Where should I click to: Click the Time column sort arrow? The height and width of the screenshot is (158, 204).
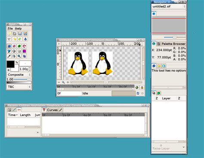pyautogui.click(x=17, y=115)
